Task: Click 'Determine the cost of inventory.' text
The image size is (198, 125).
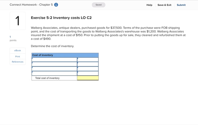Action: click(52, 46)
